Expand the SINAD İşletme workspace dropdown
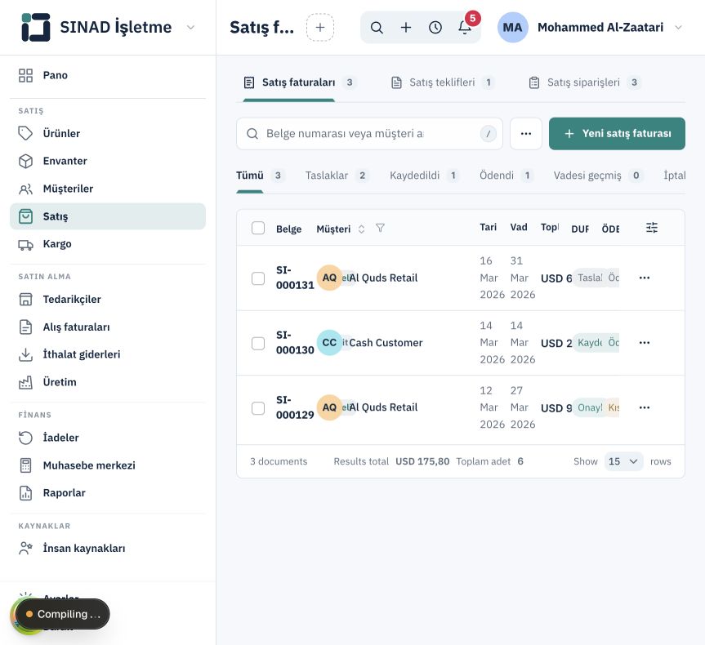This screenshot has height=645, width=705. 190,28
